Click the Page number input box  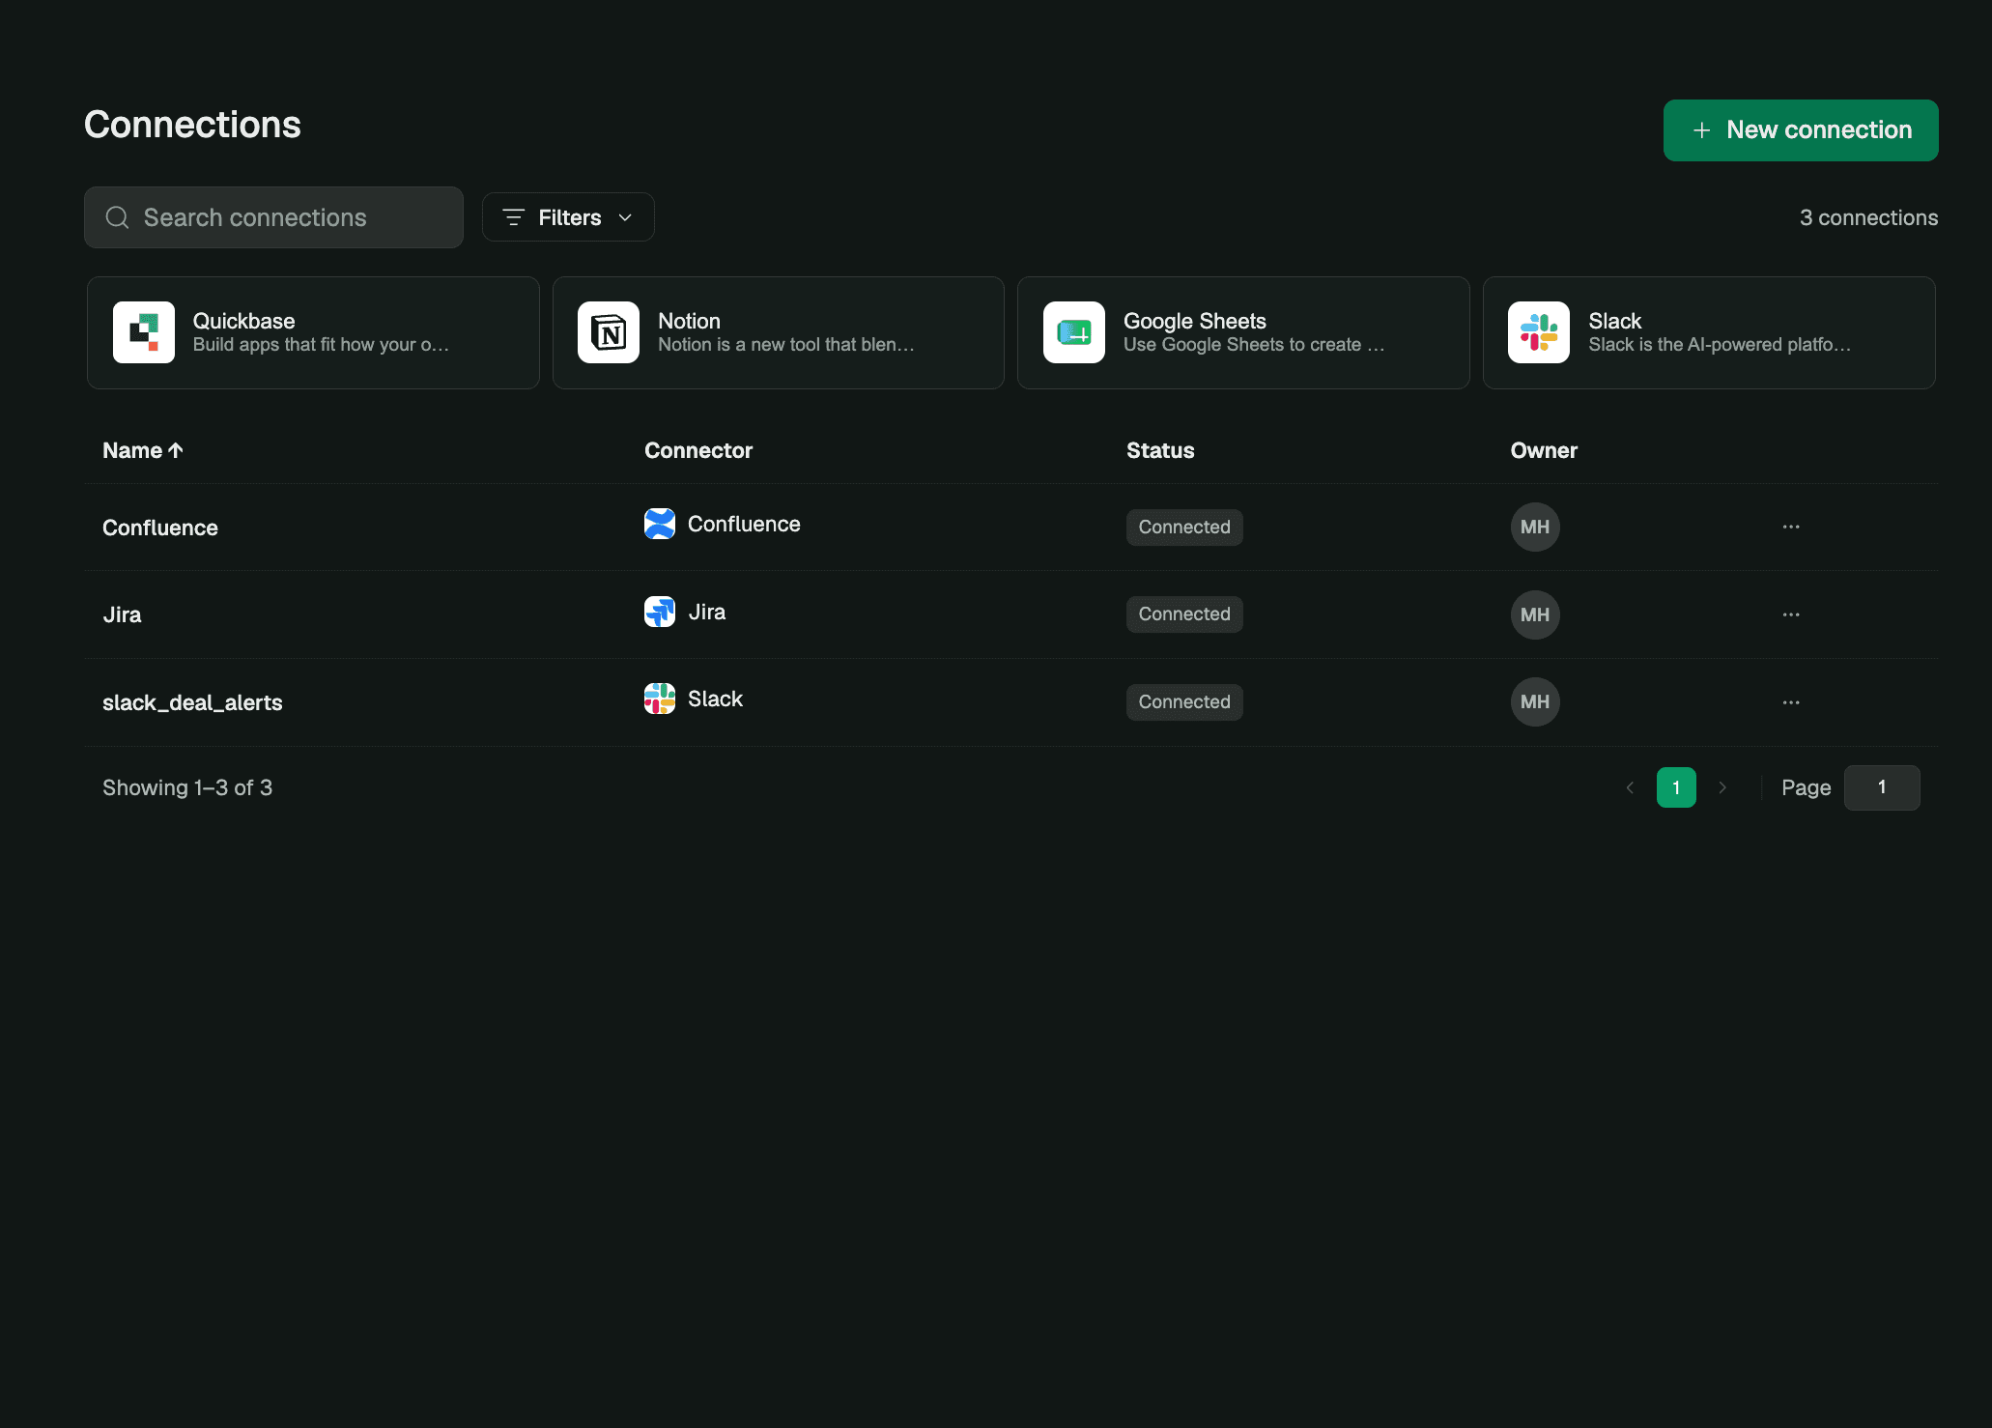click(x=1882, y=787)
